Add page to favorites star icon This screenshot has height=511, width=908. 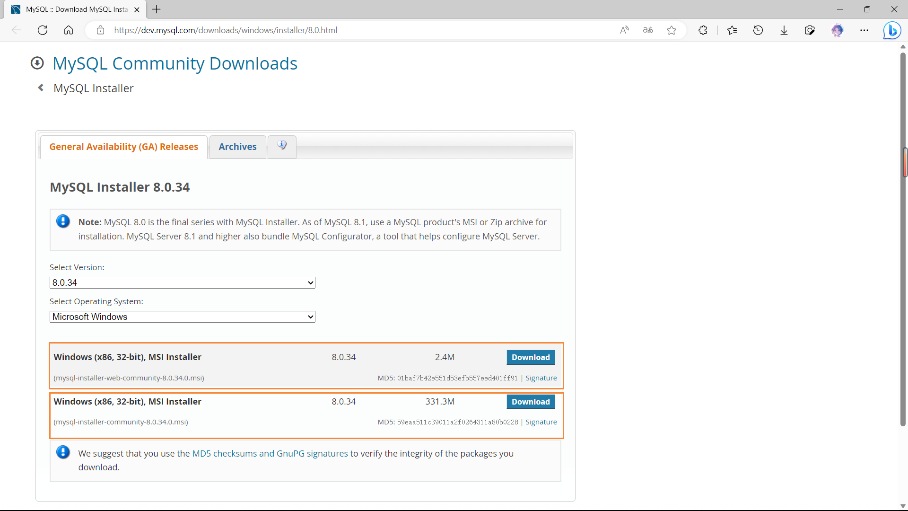[672, 30]
